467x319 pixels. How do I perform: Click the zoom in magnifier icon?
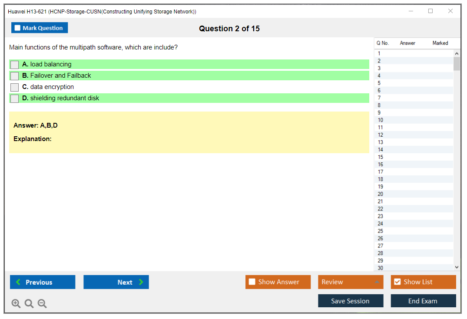click(16, 303)
